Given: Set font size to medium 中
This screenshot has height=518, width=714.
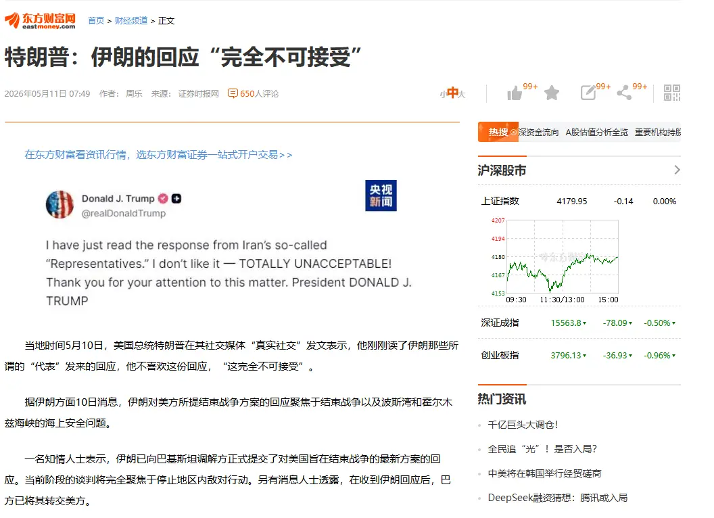Looking at the screenshot, I should click(452, 93).
